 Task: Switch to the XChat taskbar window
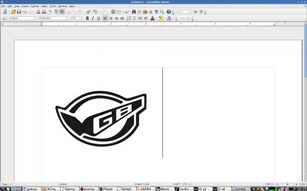(x=51, y=189)
